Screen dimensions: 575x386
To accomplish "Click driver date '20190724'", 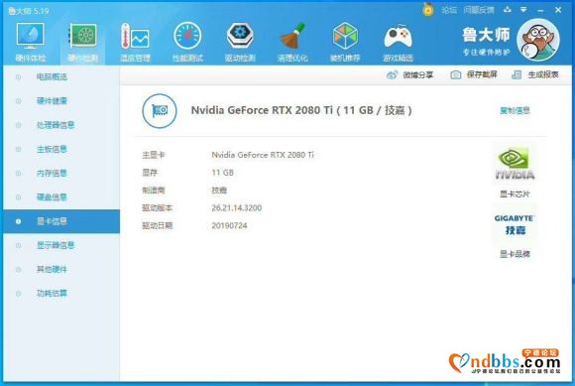I will pyautogui.click(x=229, y=225).
